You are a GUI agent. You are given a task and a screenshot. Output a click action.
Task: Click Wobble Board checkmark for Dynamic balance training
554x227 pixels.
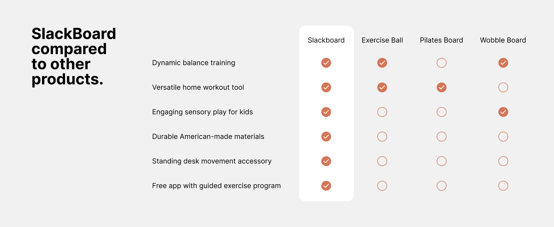pos(503,63)
